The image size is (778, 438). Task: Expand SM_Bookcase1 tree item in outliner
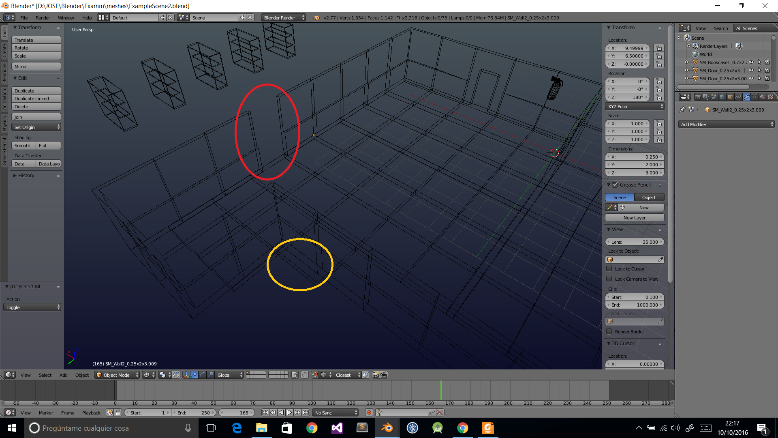[686, 62]
